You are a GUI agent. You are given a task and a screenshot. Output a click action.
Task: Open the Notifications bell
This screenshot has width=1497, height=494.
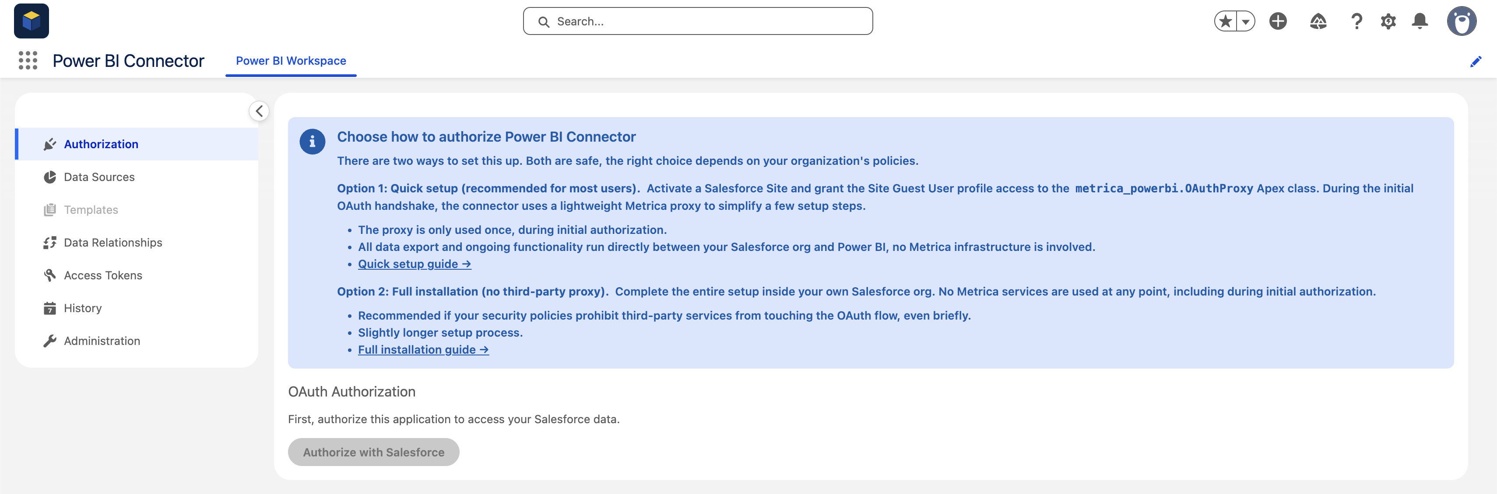[1419, 21]
